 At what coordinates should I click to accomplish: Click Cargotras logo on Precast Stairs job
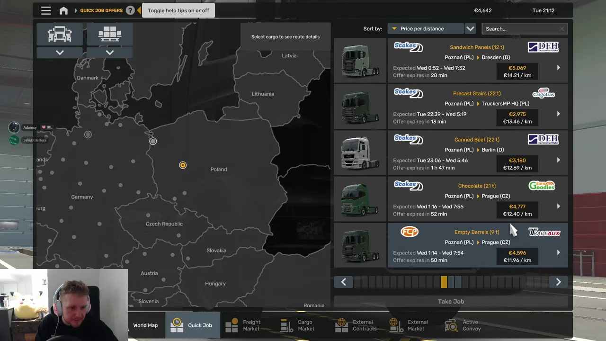pyautogui.click(x=544, y=93)
